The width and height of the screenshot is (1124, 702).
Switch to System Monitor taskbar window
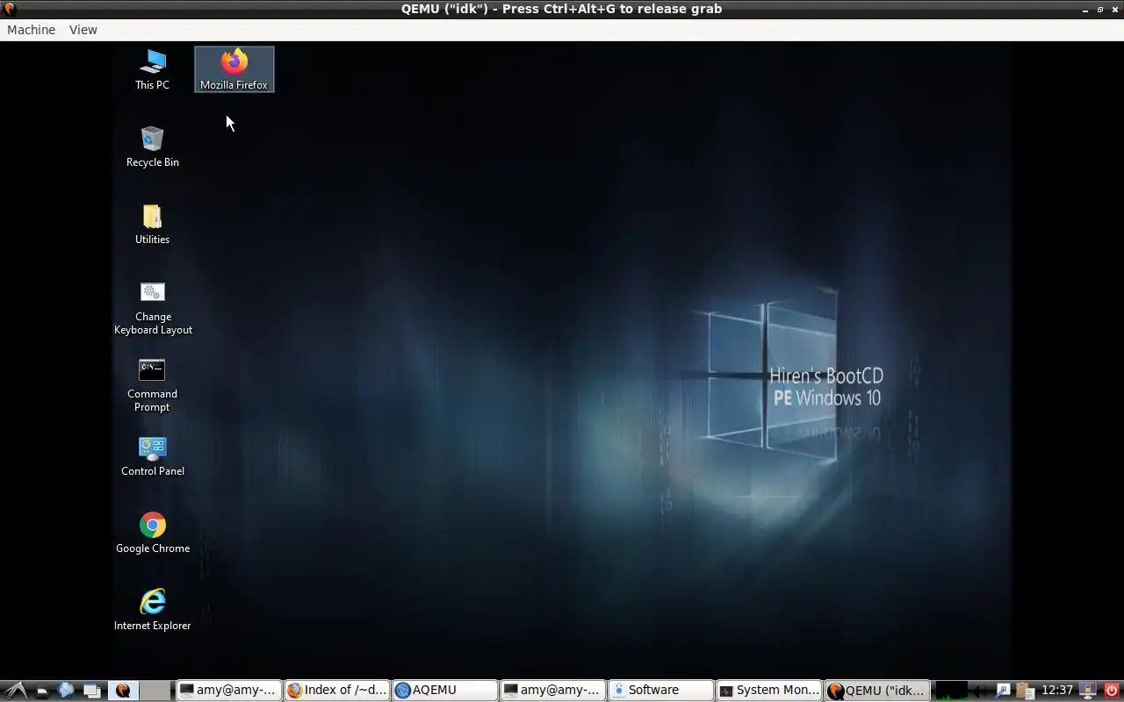click(768, 691)
